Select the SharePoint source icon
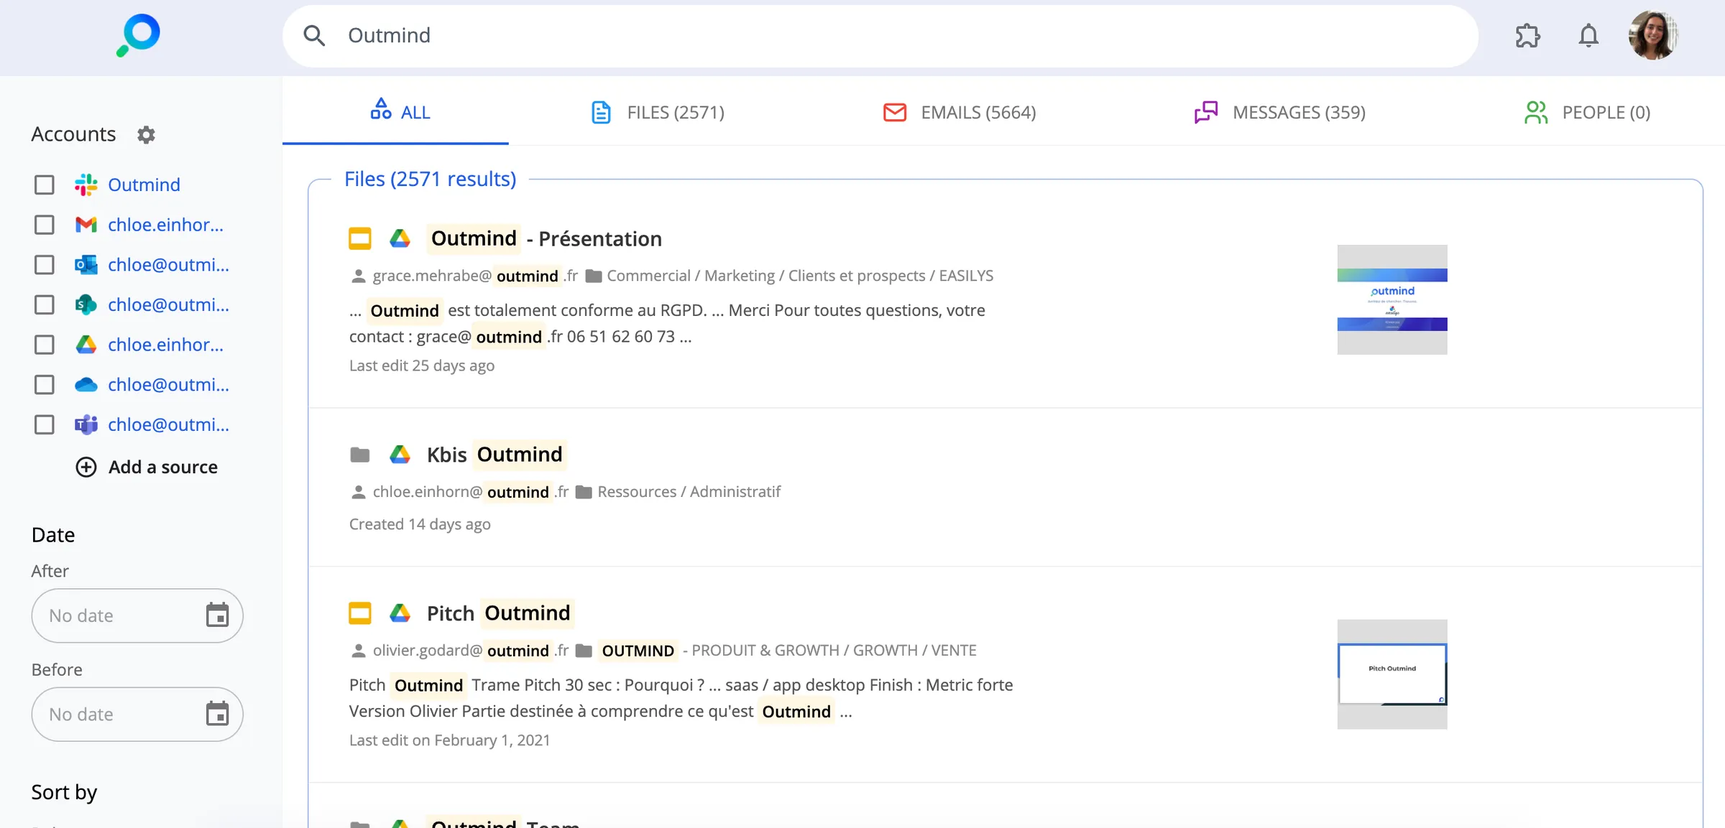Screen dimensions: 1725x828 pos(86,304)
